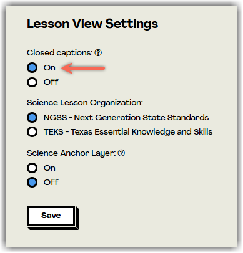Click 'TEKS - Texas Essential Knowledge and Skills' label
Viewport: 243px width, 253px height.
128,132
